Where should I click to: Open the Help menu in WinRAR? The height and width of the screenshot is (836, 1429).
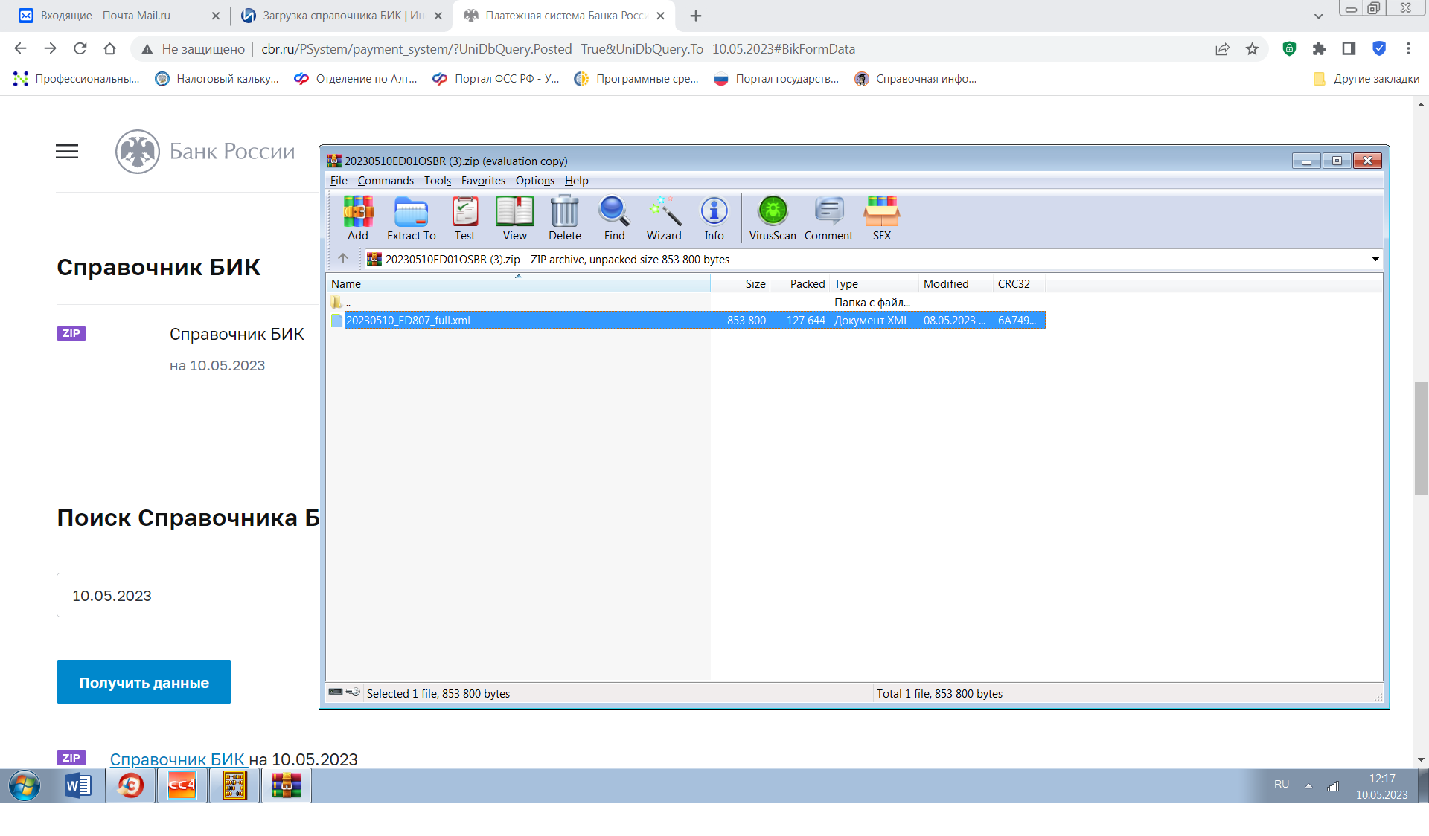tap(576, 181)
